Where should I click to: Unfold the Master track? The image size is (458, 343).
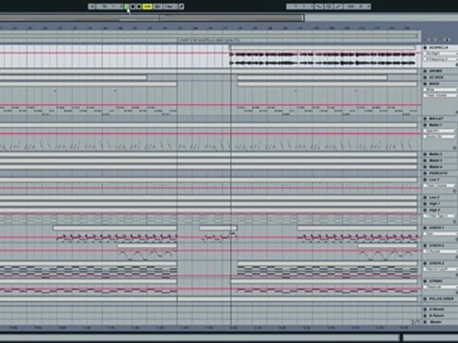tap(425, 322)
